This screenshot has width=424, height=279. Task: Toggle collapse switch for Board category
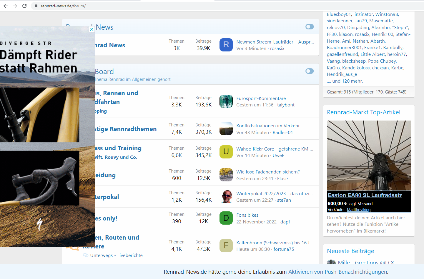309,71
